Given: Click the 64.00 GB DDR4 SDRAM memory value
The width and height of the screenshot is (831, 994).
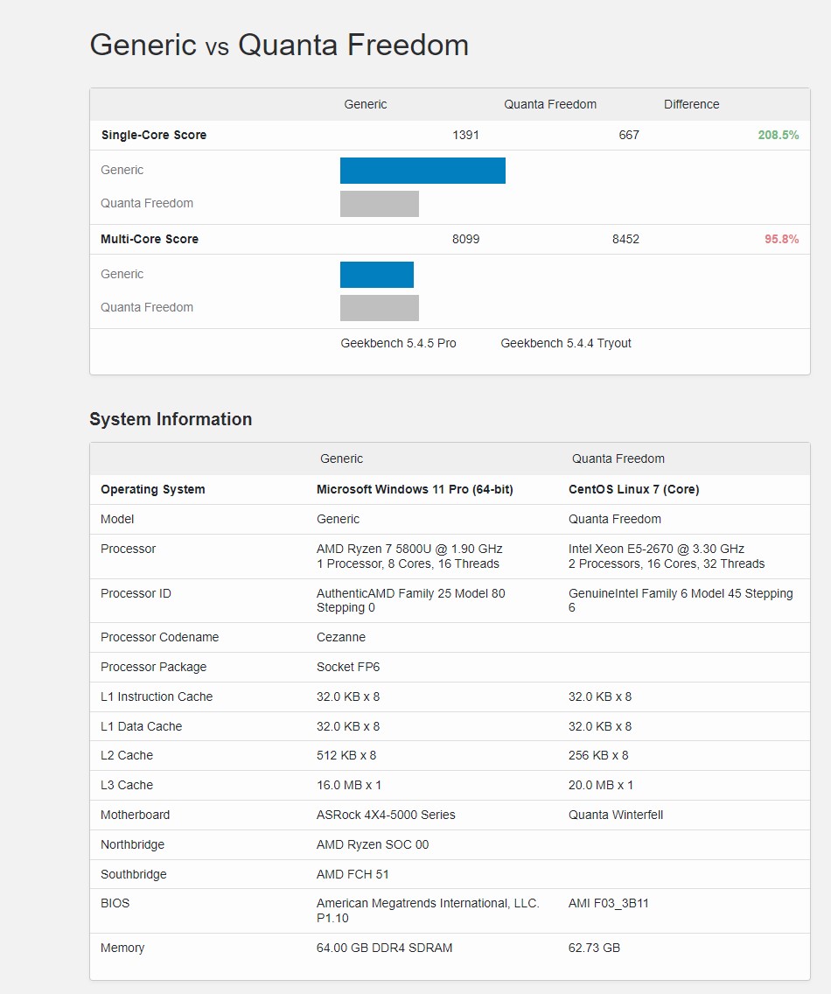Looking at the screenshot, I should pyautogui.click(x=384, y=948).
